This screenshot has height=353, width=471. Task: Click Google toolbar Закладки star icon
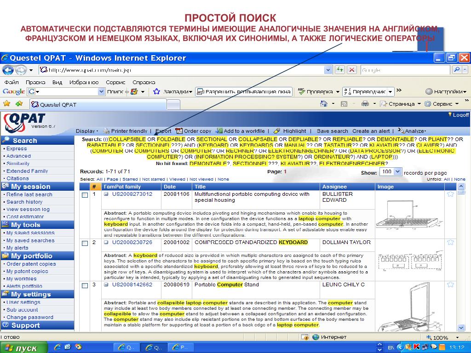[x=156, y=91]
